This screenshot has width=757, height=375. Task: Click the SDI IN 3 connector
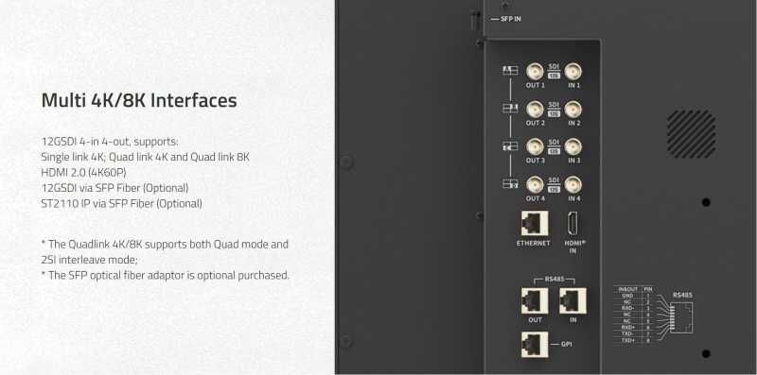[573, 146]
